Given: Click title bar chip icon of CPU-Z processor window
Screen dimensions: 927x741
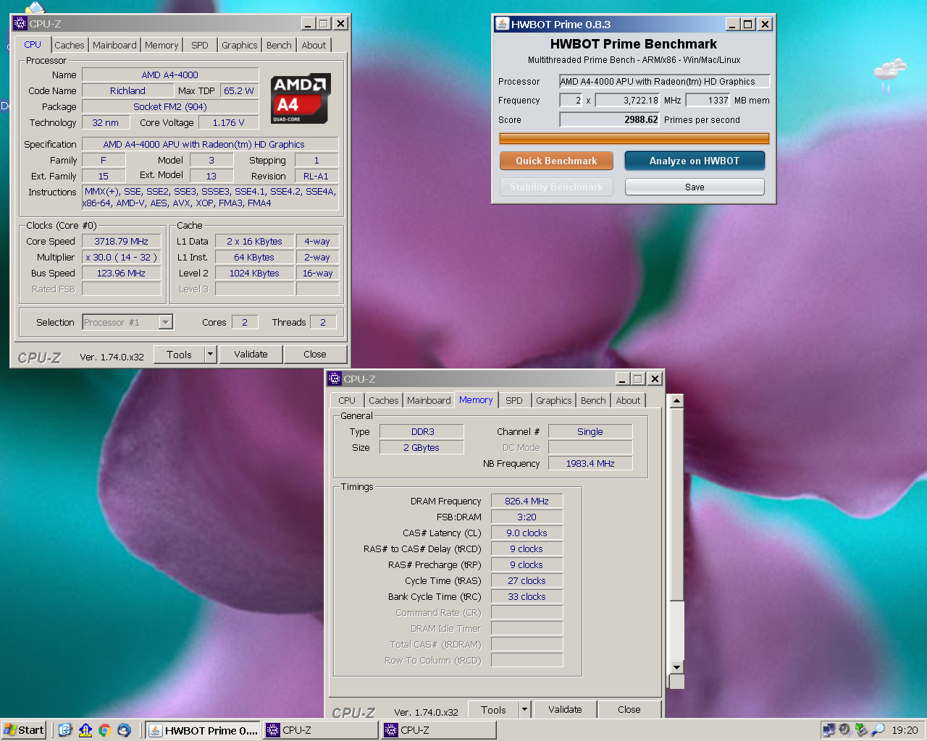Looking at the screenshot, I should (x=20, y=23).
